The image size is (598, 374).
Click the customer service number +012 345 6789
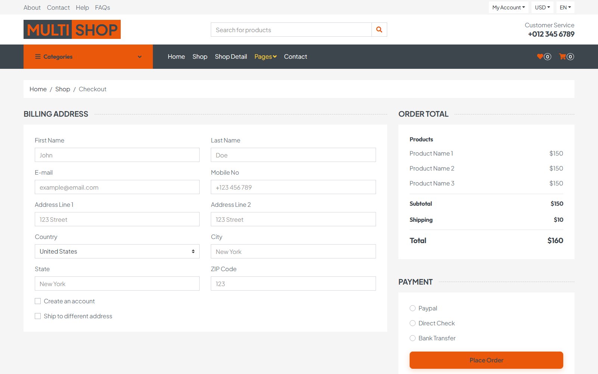(551, 34)
